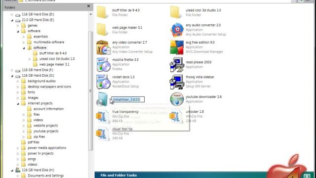Click the 21.0 GB Hard Disk (E:) drive icon
This screenshot has height=178, width=316.
18,20
